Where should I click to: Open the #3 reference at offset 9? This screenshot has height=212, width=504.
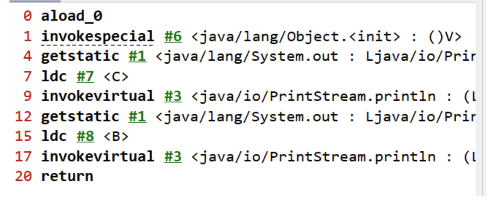(173, 97)
